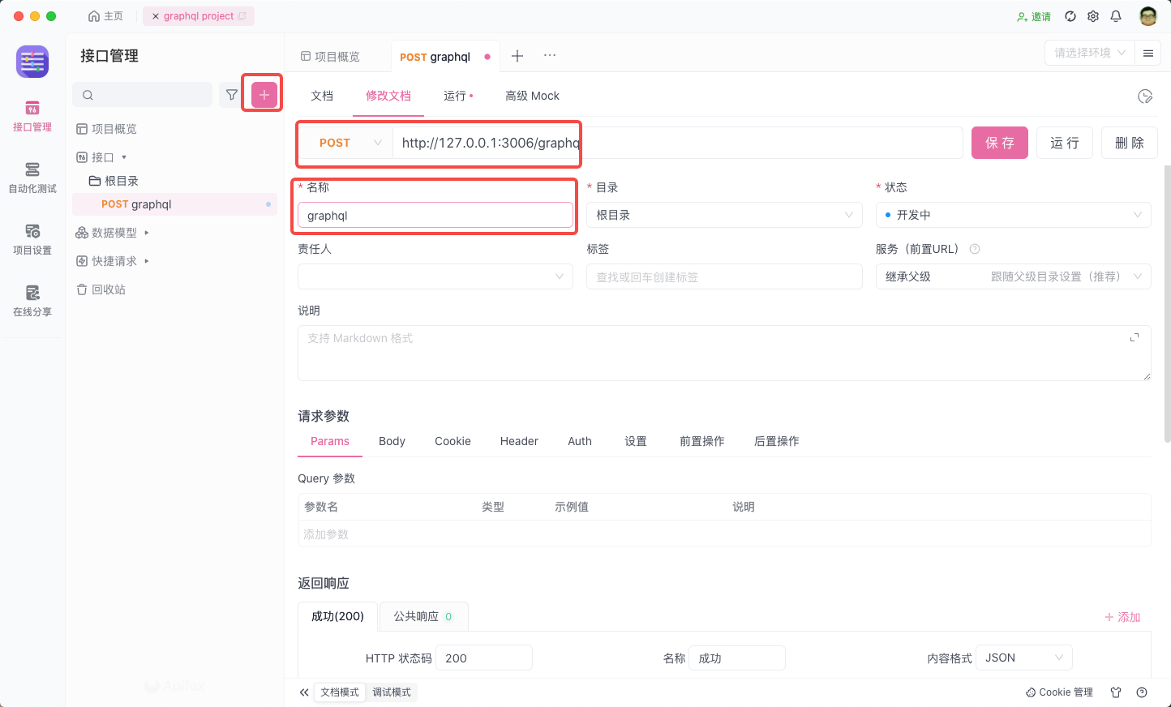Open the 状态 开发中 status dropdown
The height and width of the screenshot is (707, 1171).
[1012, 214]
